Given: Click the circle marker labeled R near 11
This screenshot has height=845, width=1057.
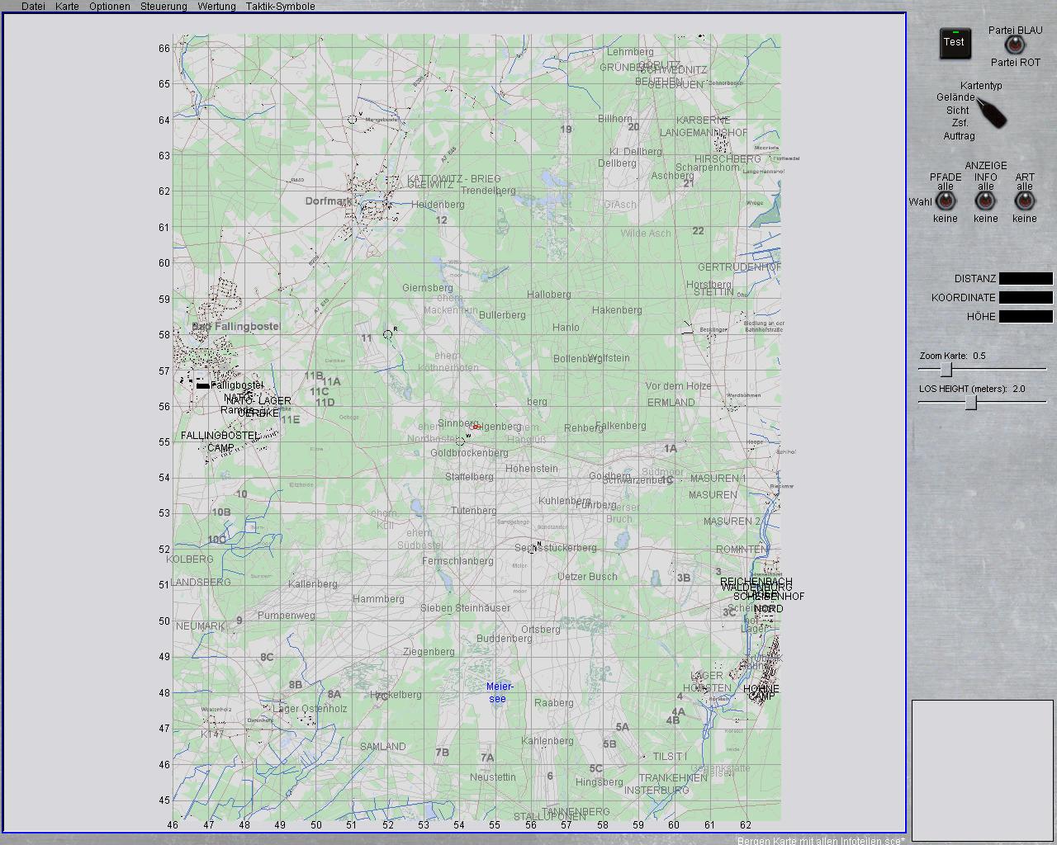Looking at the screenshot, I should (388, 334).
